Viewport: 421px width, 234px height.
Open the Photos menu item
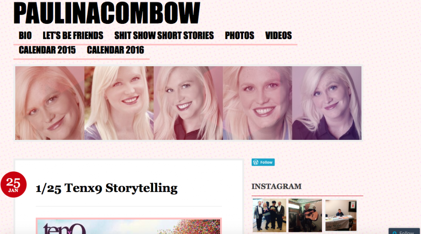click(240, 35)
